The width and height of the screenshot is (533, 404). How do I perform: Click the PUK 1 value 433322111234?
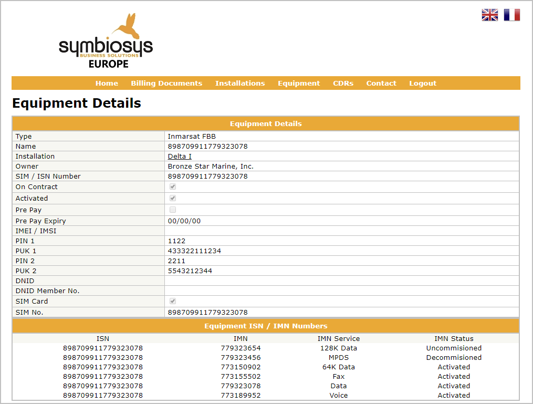(194, 251)
